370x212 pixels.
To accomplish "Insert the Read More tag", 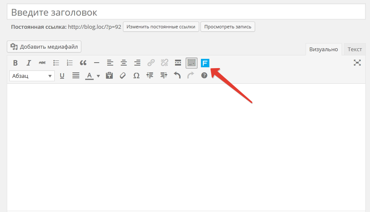I will [178, 63].
